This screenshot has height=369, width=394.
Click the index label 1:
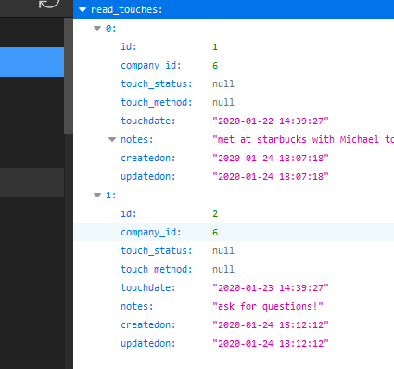[111, 196]
